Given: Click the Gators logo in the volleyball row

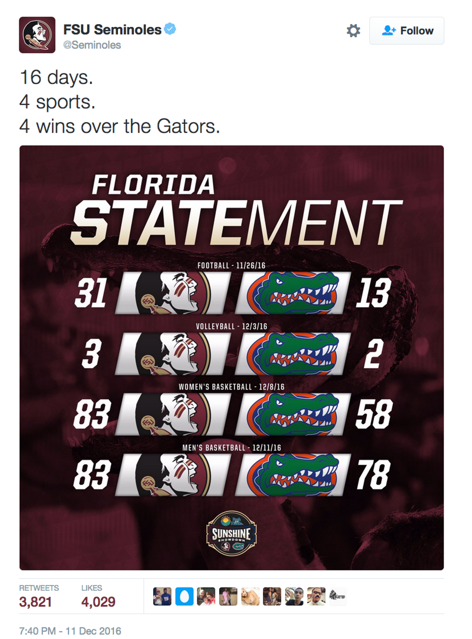Looking at the screenshot, I should pos(293,353).
